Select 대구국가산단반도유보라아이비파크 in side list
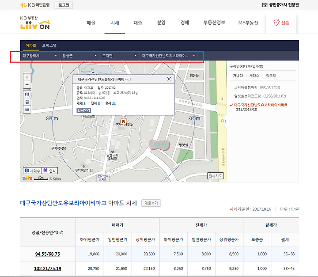318x277 pixels. (261, 105)
